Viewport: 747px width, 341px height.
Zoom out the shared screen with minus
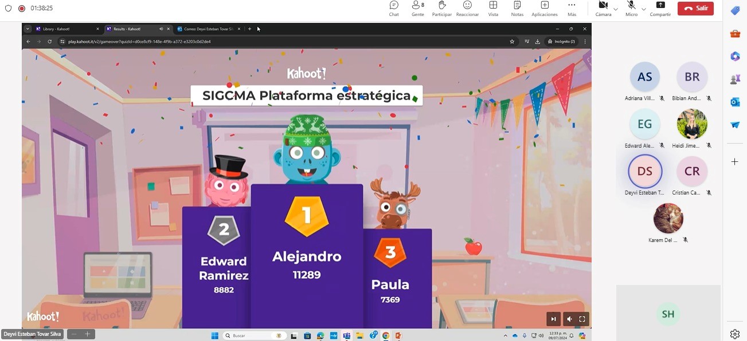tap(73, 334)
